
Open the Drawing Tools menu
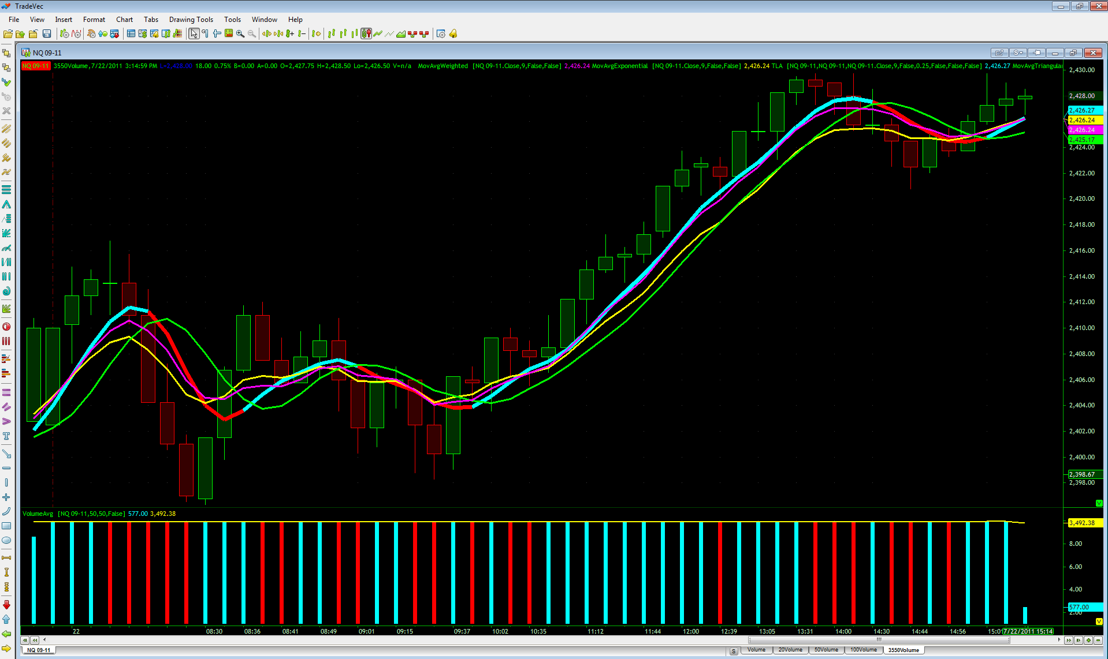(x=191, y=20)
